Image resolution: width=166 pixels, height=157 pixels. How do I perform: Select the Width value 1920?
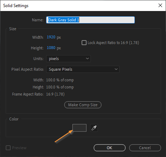click(x=51, y=37)
